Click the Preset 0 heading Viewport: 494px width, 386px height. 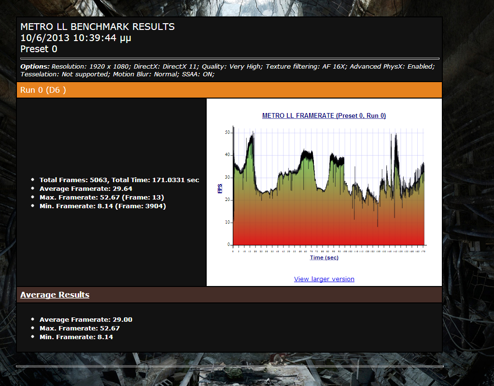point(39,49)
